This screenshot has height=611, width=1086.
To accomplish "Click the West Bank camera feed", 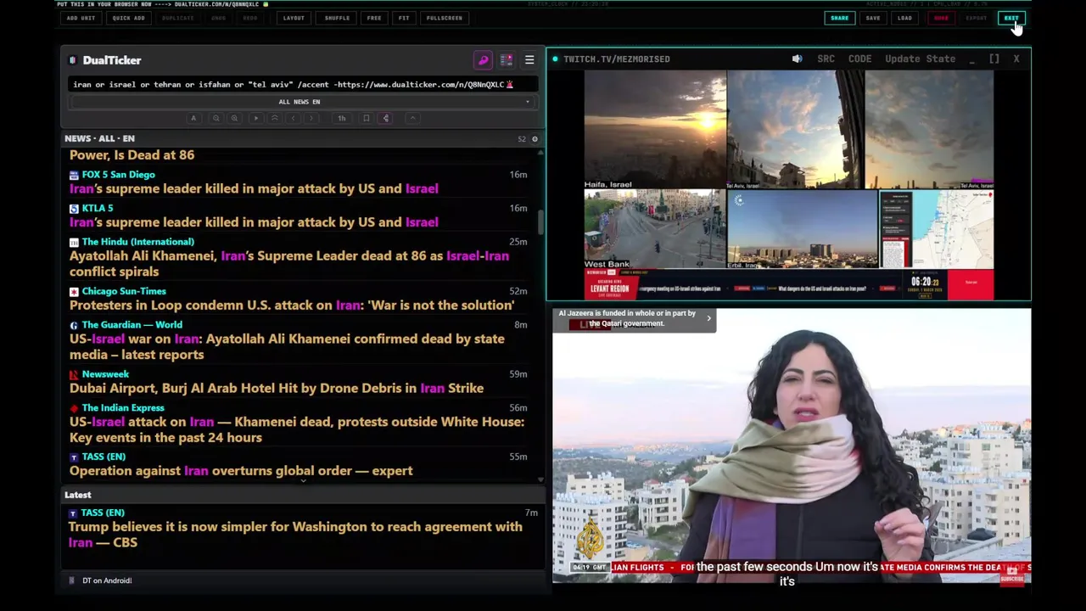I will click(654, 229).
